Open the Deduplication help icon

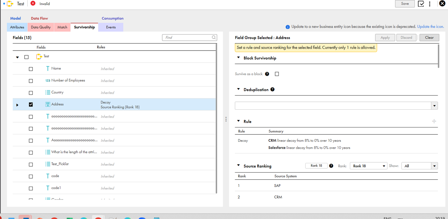272,90
